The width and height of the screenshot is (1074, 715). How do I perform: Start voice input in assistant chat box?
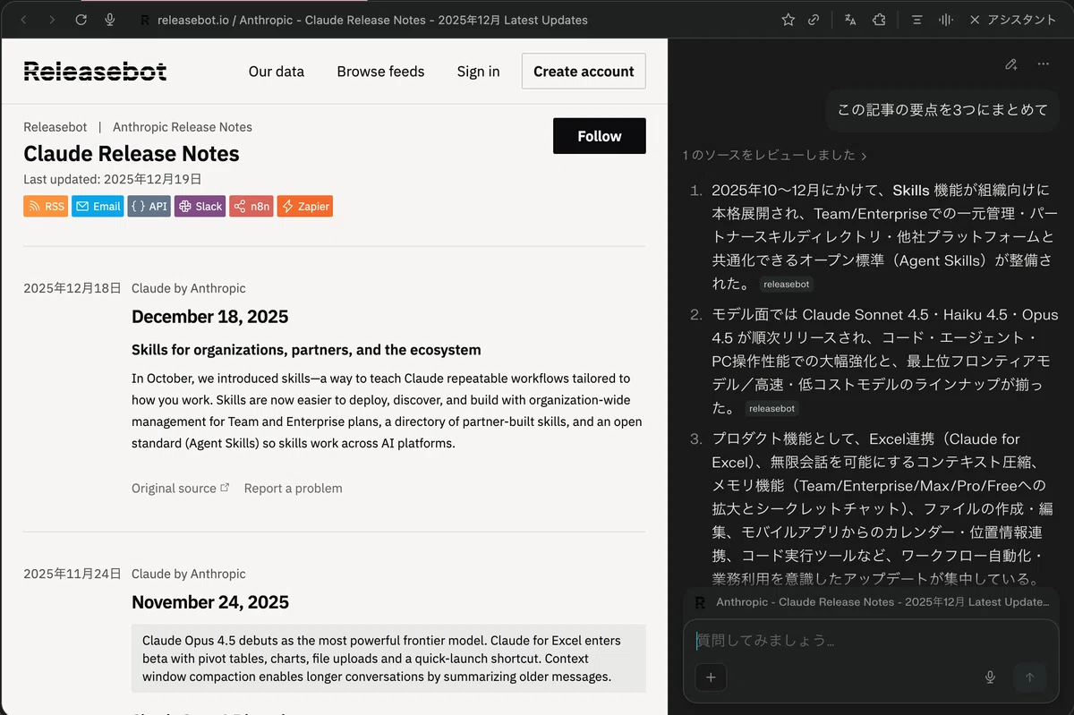(x=990, y=677)
